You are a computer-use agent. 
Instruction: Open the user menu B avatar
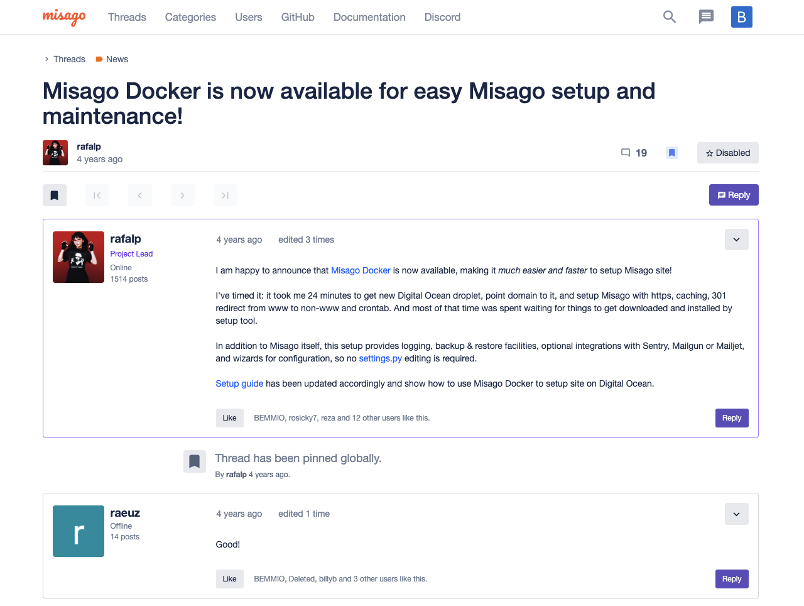click(741, 17)
